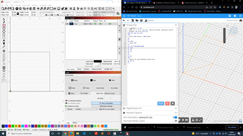Select the red 02 palette color swatch
243x136 pixels.
click(10, 126)
